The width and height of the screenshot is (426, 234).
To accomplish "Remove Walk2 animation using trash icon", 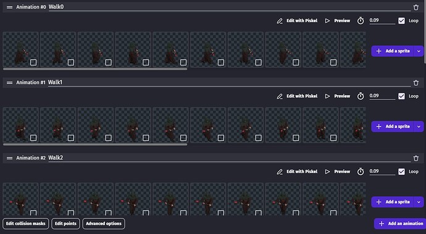I will coord(416,158).
